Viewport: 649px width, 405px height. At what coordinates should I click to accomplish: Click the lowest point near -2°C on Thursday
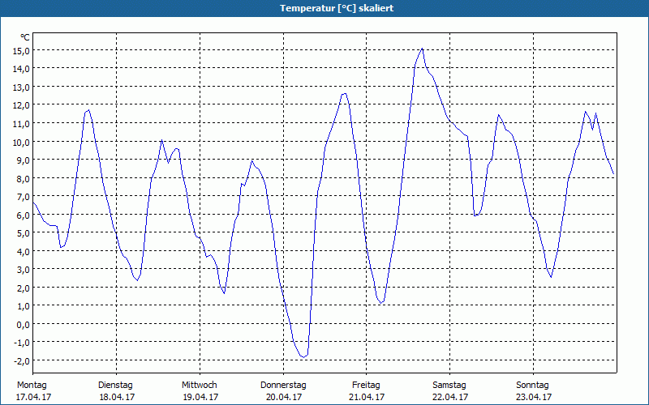pos(303,356)
